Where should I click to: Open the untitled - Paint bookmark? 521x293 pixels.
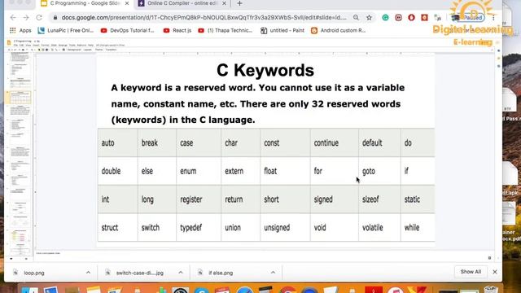282,30
